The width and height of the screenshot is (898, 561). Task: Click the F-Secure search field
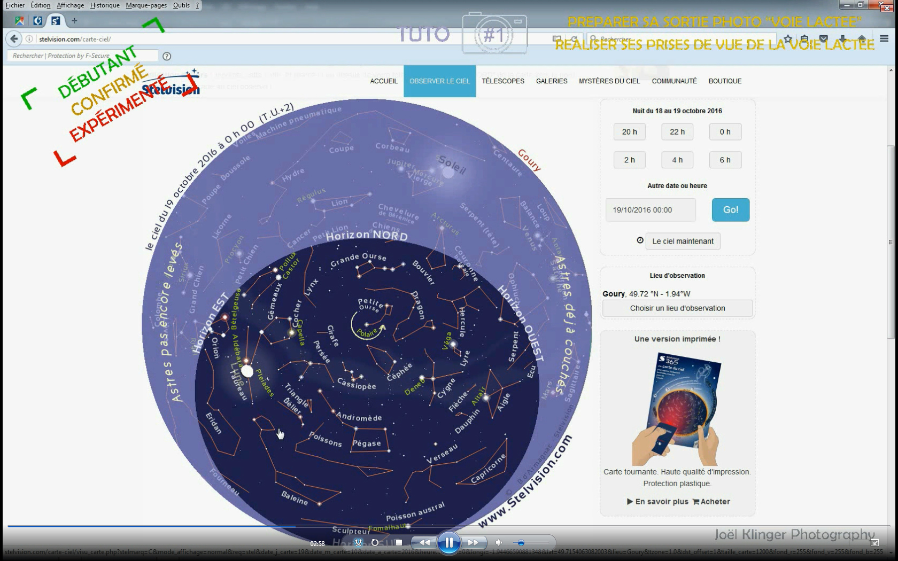83,56
